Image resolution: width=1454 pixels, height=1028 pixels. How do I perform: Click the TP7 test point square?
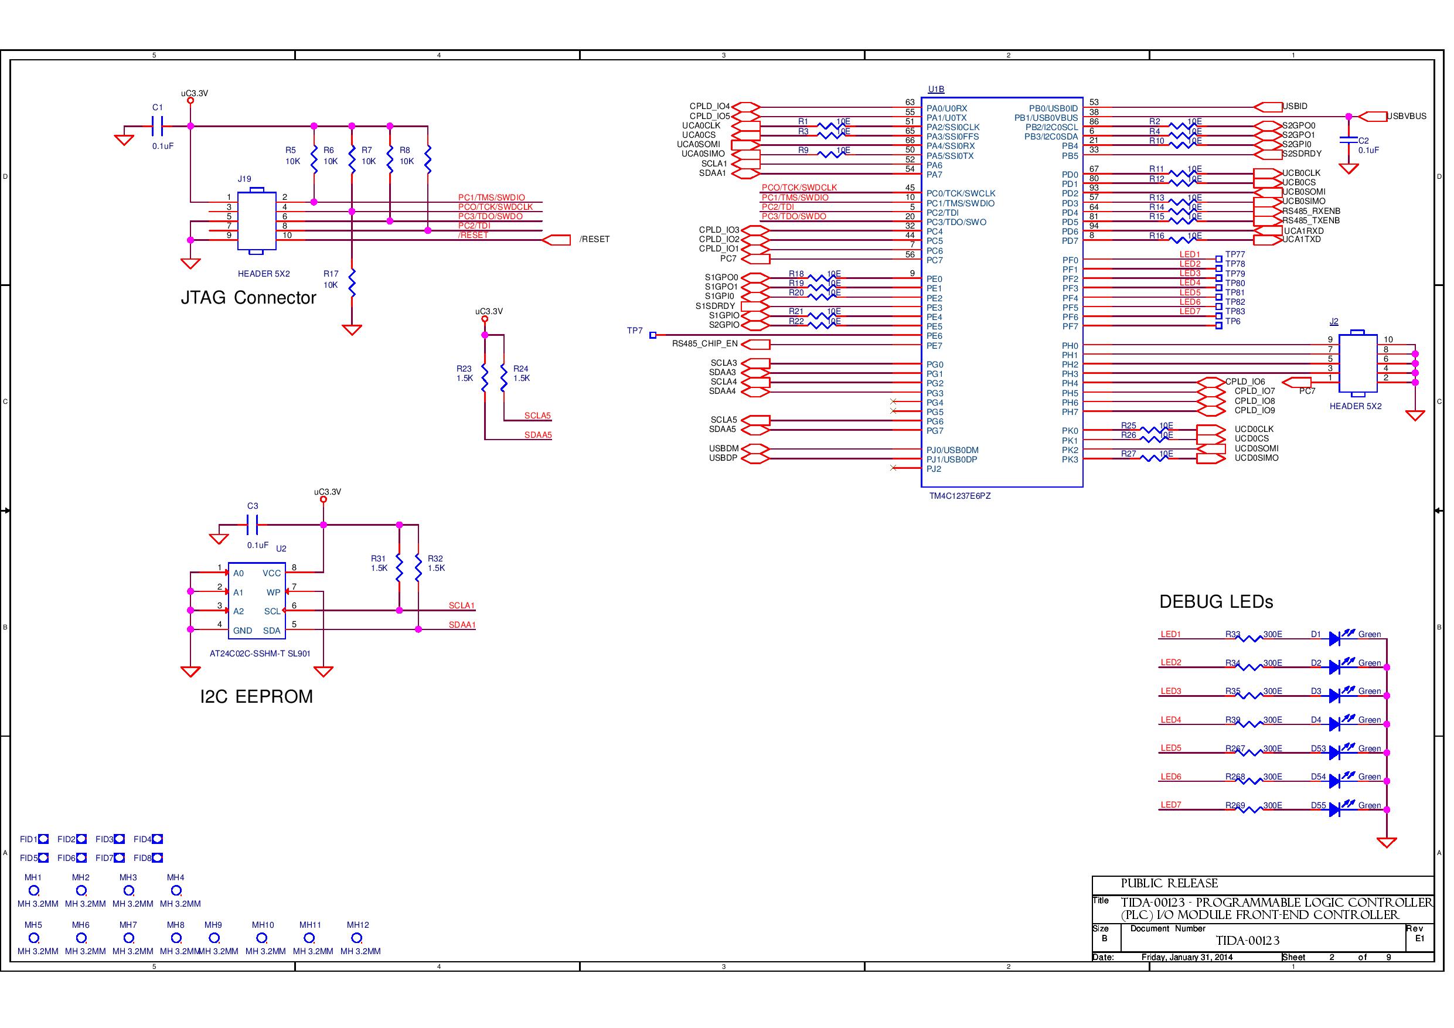coord(653,335)
